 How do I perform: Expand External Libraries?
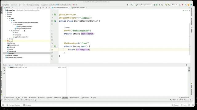click(x=4, y=55)
